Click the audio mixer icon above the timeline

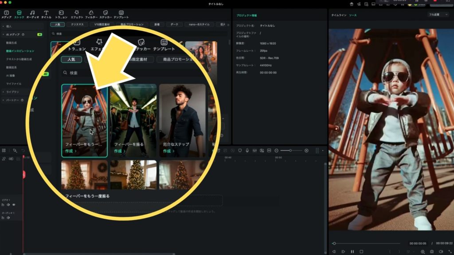[254, 151]
